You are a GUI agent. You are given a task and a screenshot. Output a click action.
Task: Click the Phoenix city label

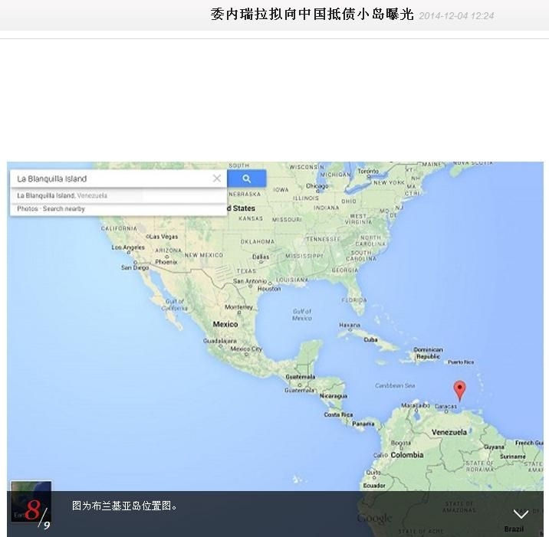coord(166,262)
